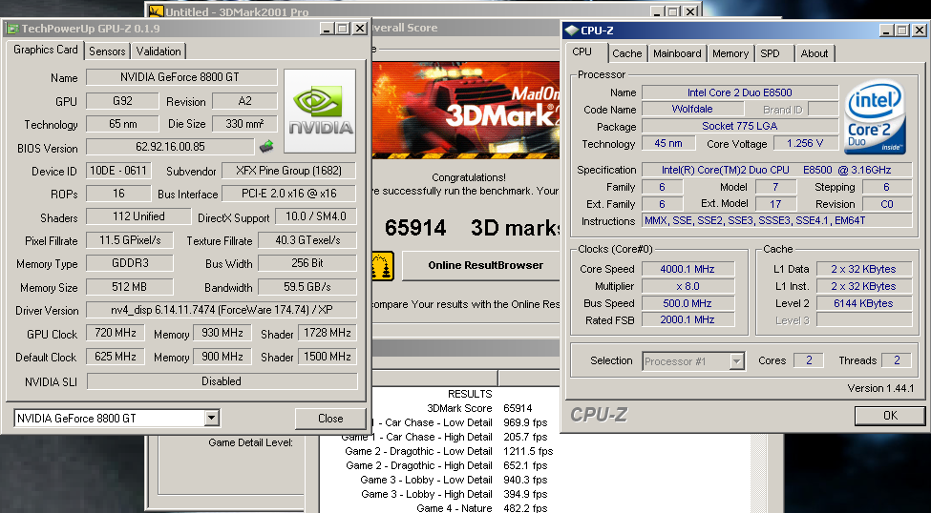Click the NVIDIA logo in GPU-Z

pyautogui.click(x=320, y=111)
